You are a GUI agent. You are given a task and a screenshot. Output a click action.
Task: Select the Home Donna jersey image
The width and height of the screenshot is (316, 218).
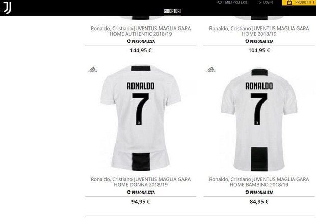[x=141, y=118]
